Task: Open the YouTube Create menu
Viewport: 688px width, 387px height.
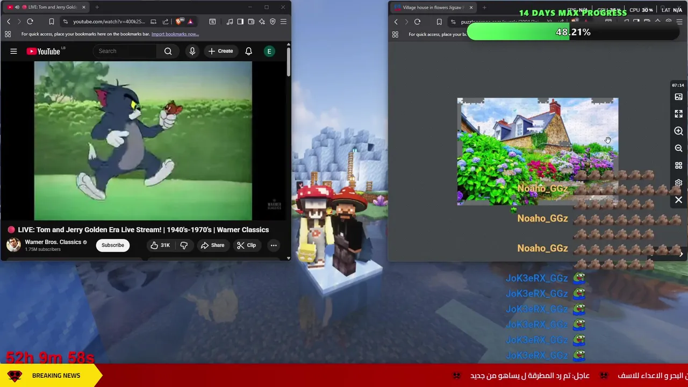Action: (221, 51)
